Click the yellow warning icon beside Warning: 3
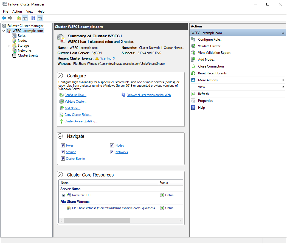This screenshot has width=287, height=244. pyautogui.click(x=97, y=58)
